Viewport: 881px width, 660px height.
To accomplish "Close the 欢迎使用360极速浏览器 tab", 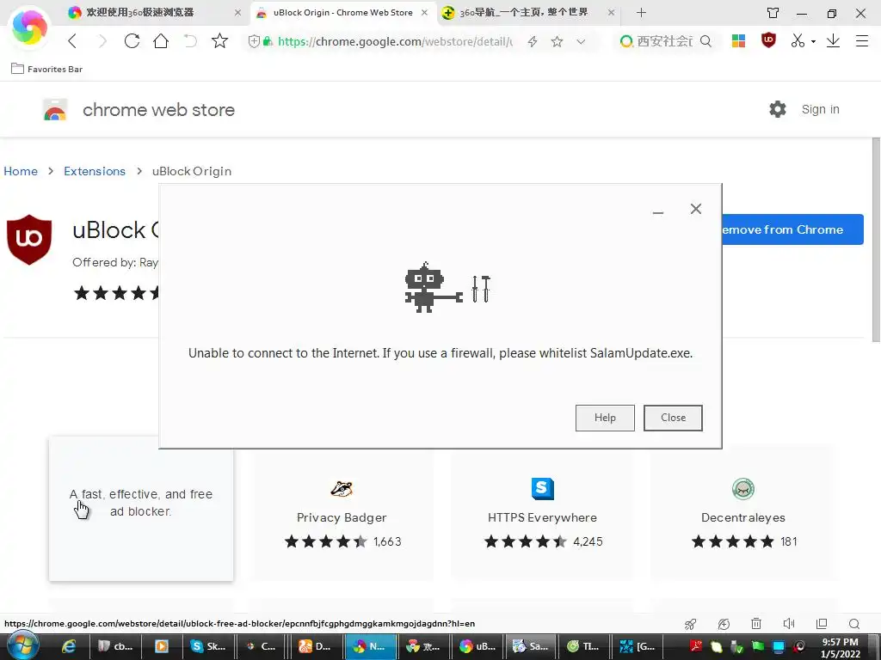I will (237, 12).
